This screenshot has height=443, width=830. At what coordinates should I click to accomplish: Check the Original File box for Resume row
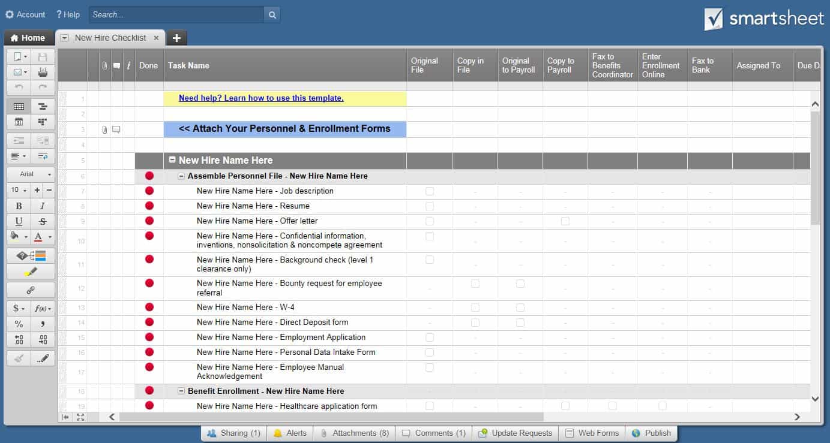[x=429, y=206]
